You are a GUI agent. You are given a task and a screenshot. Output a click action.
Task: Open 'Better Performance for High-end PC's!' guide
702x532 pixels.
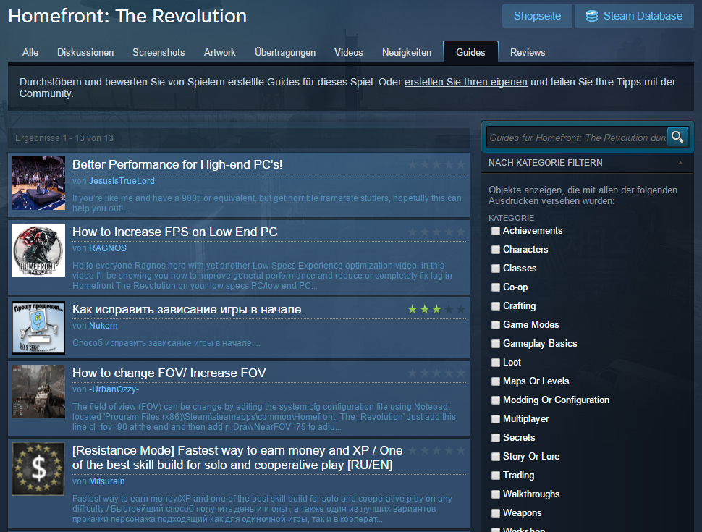(x=177, y=165)
